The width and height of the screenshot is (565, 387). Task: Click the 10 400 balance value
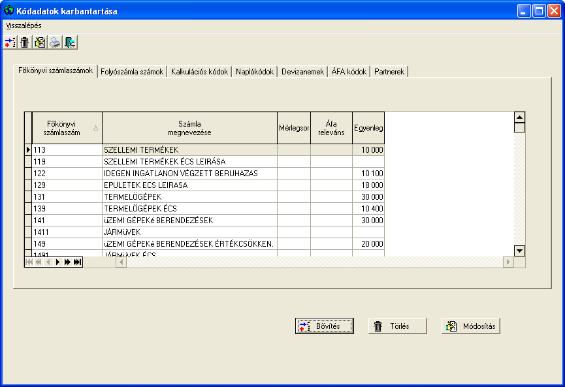[x=372, y=209]
